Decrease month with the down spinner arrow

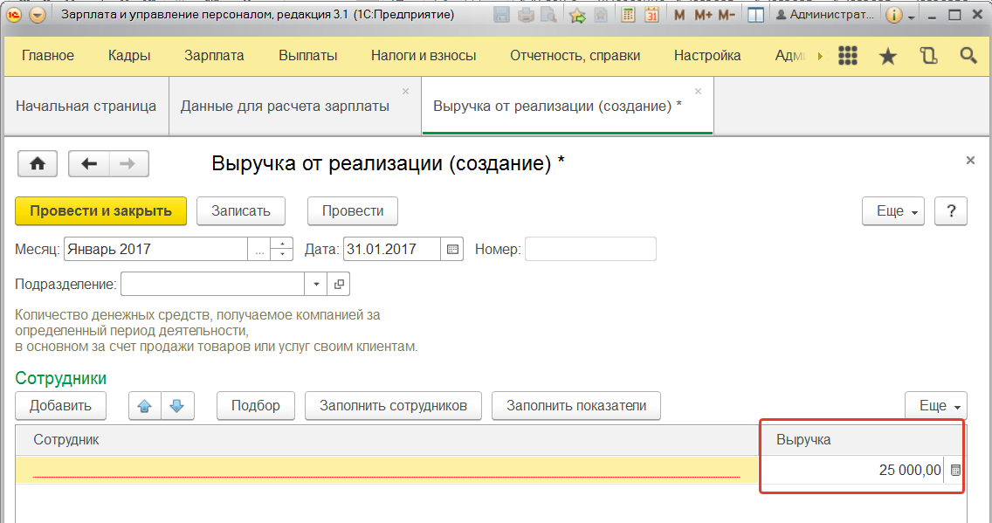point(282,255)
